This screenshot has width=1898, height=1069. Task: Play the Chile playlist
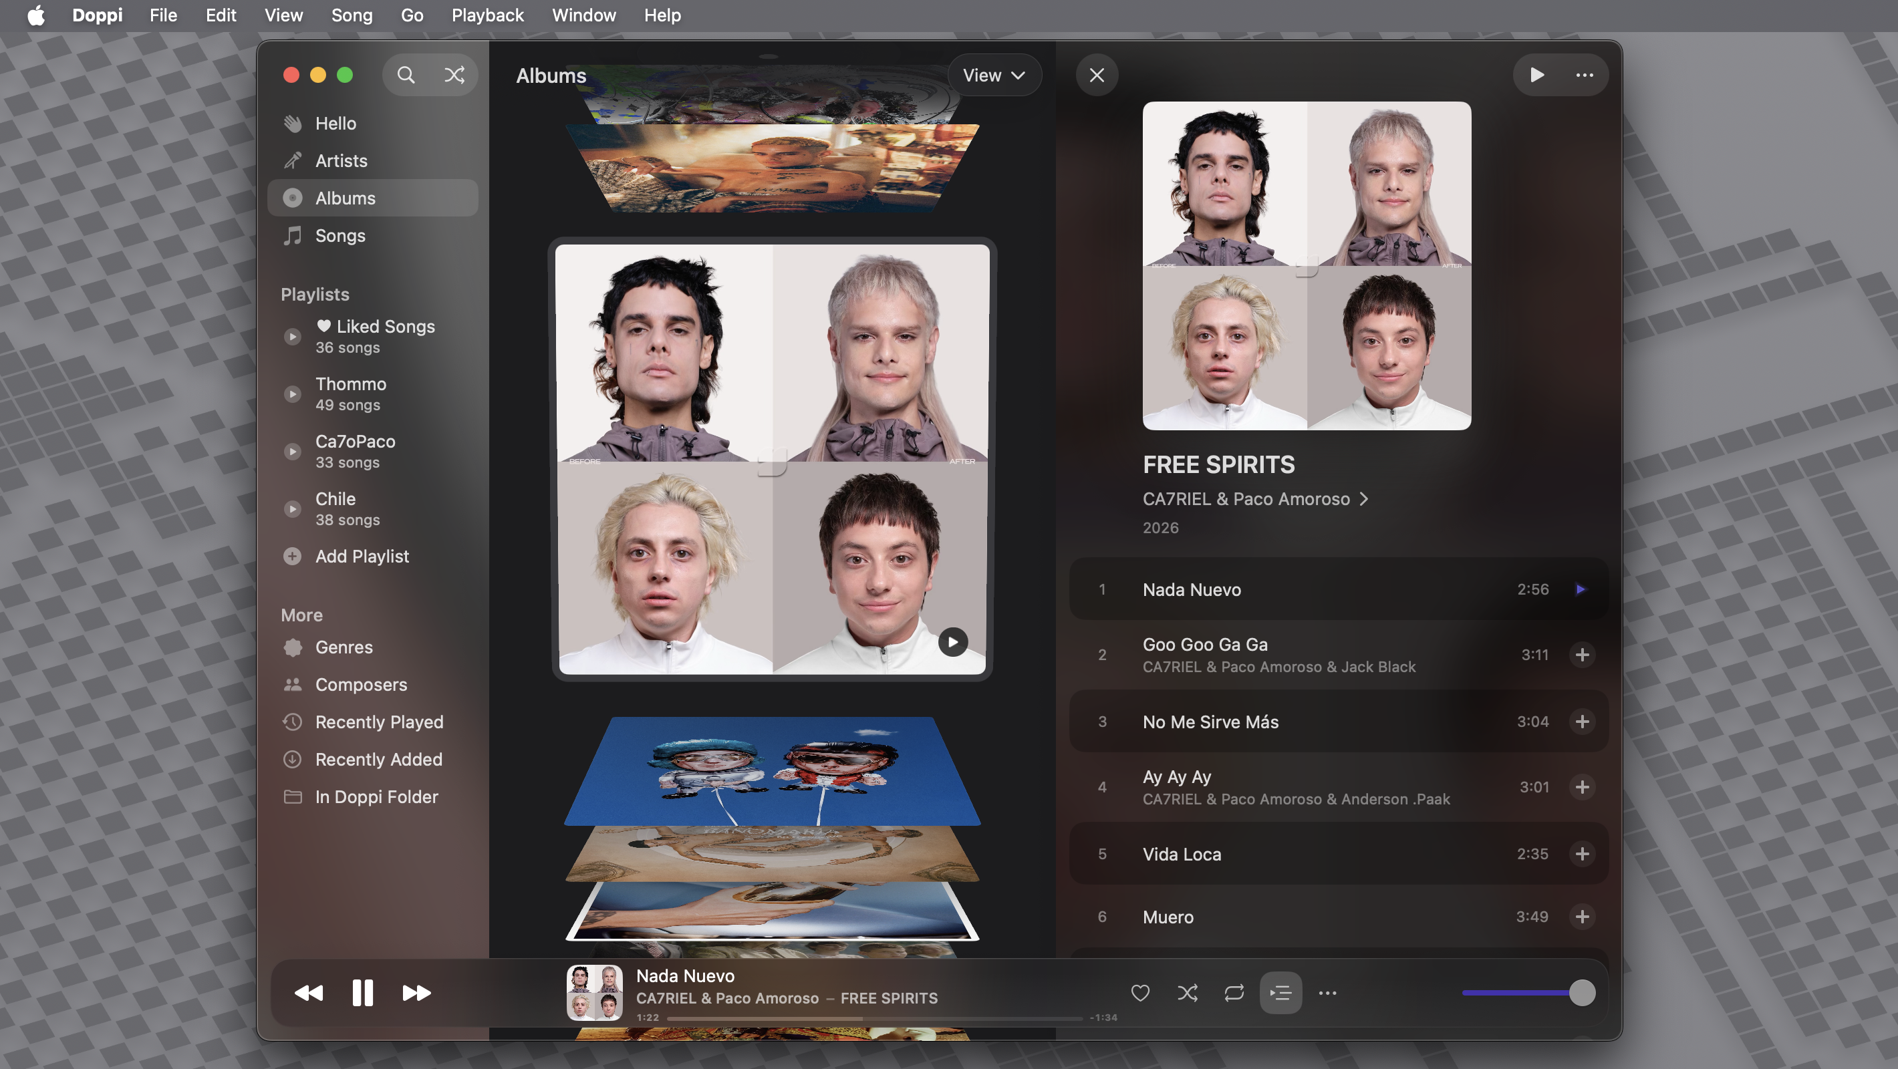click(293, 509)
